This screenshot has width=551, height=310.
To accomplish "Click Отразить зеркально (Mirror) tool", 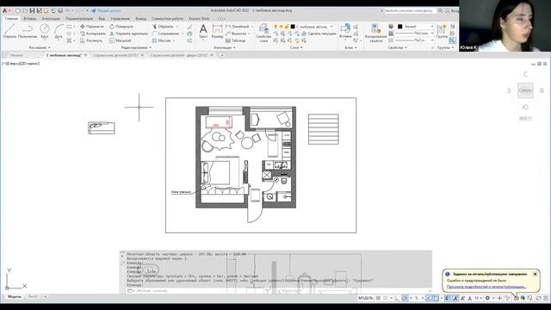I will [x=128, y=34].
